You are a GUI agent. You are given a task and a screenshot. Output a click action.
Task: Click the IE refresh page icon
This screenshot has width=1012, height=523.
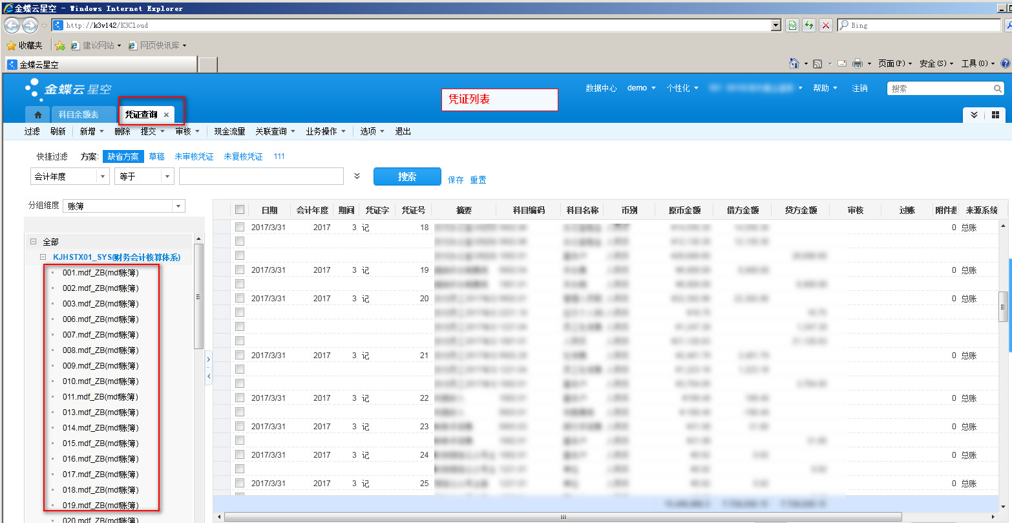pos(808,25)
